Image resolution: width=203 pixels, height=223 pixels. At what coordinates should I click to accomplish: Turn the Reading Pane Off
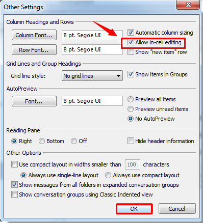(x=74, y=141)
